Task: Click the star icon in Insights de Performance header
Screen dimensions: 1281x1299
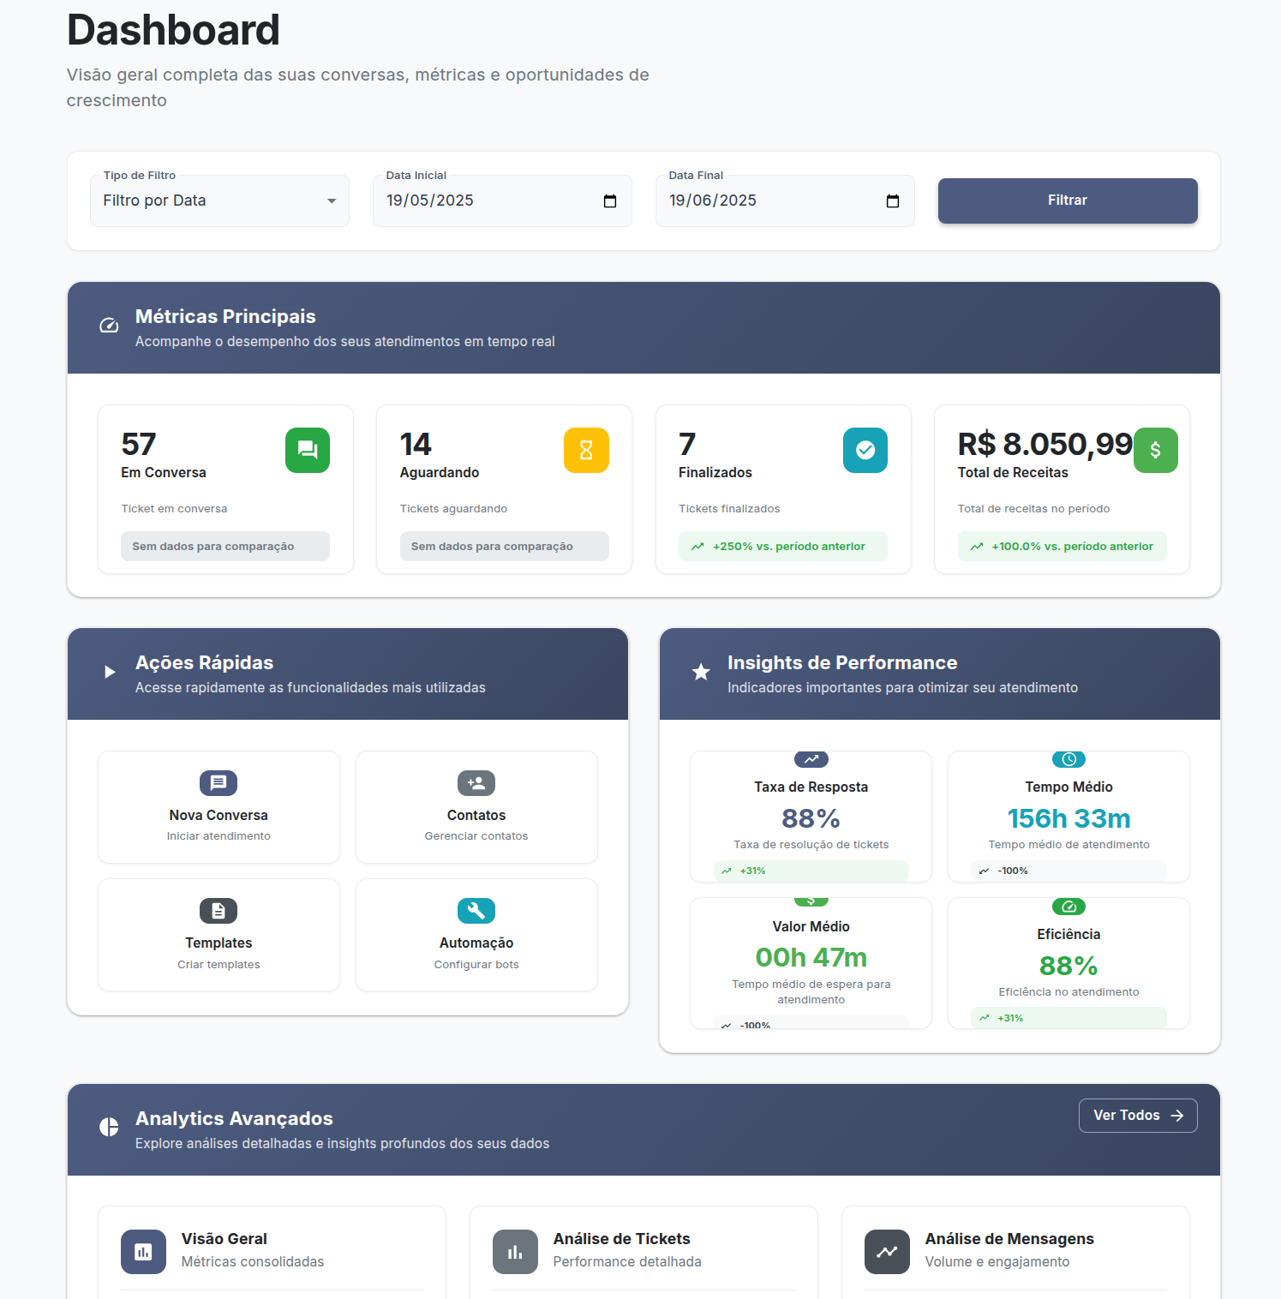Action: click(x=701, y=673)
